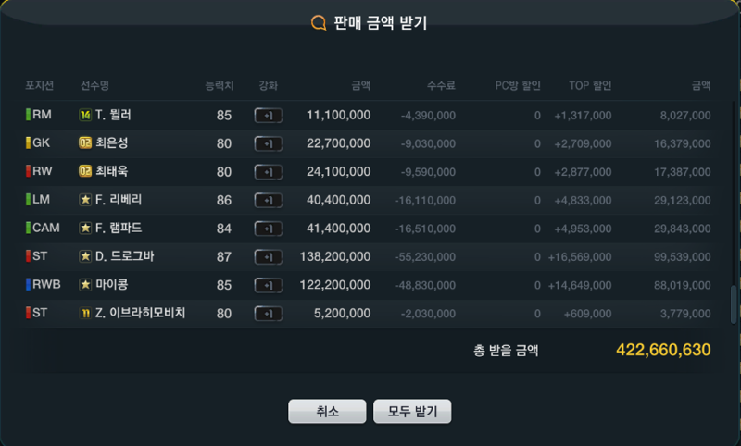Click the star icon beside 마이콩

pos(85,285)
